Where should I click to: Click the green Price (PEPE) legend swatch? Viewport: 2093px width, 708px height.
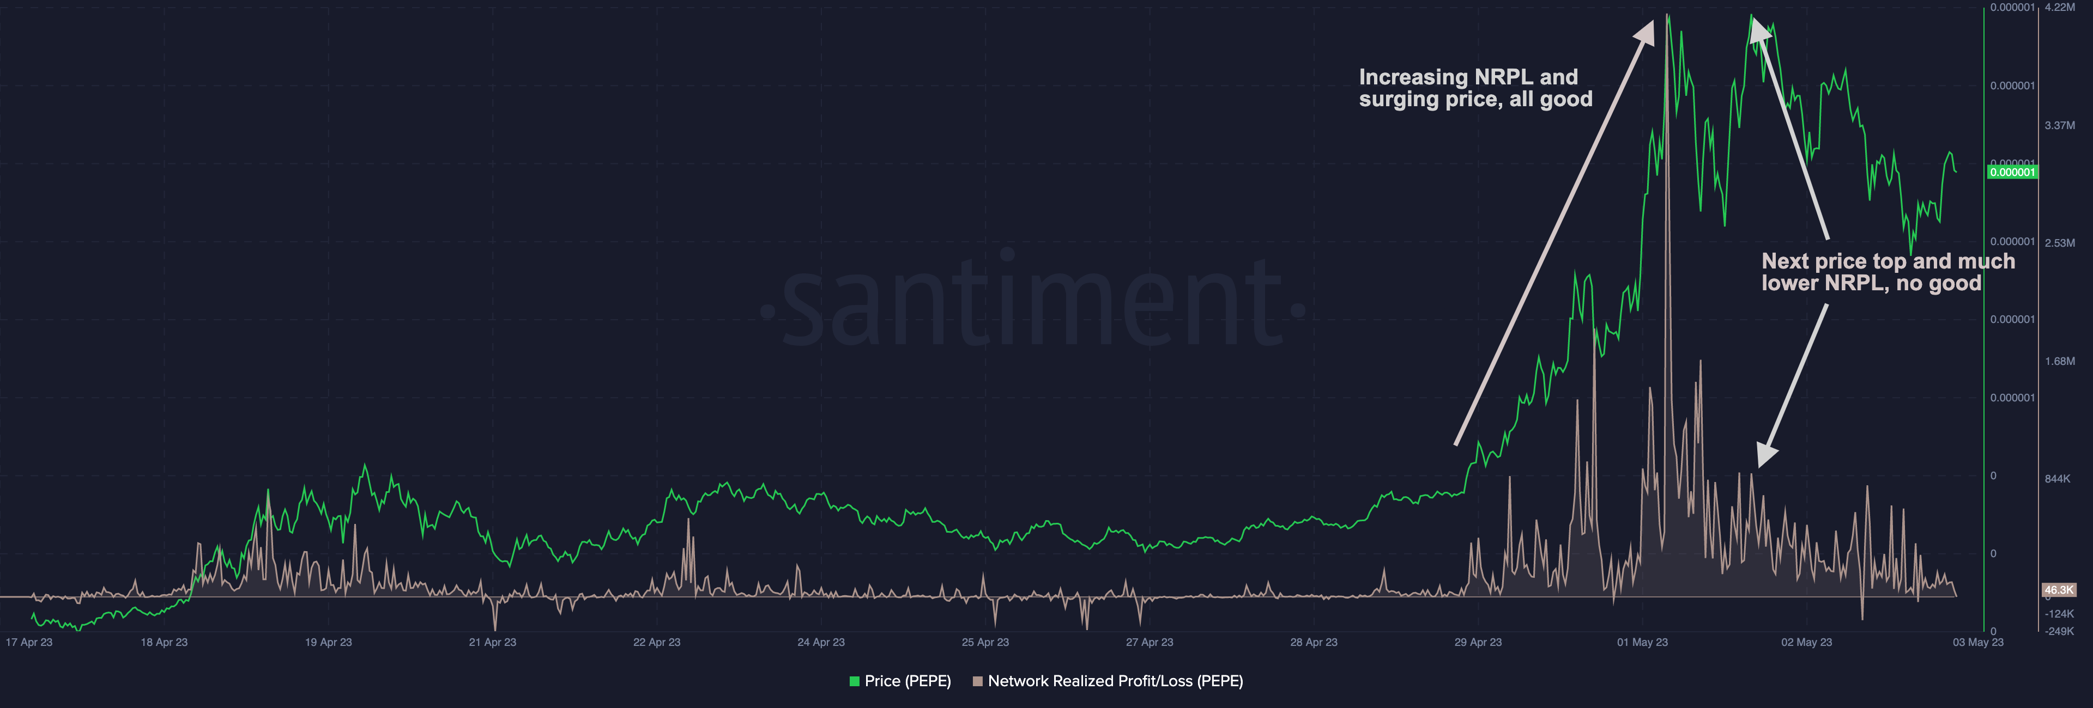[x=854, y=681]
